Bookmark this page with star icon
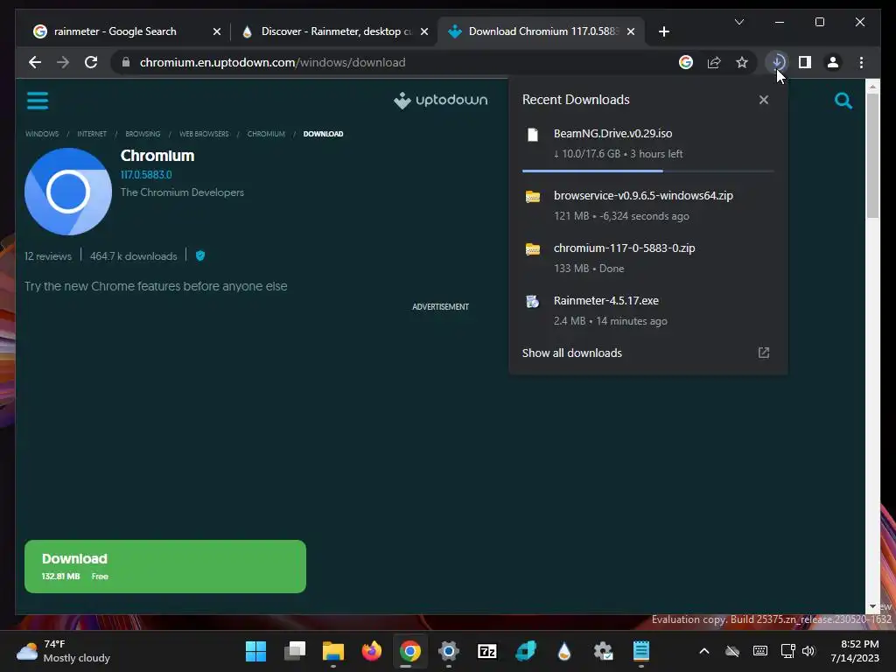This screenshot has width=896, height=672. coord(742,62)
